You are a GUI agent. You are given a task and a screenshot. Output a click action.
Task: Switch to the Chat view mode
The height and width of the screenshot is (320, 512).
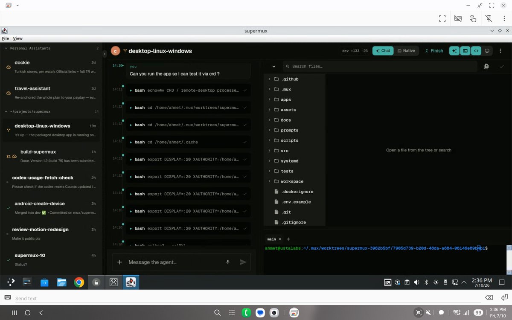pyautogui.click(x=383, y=51)
